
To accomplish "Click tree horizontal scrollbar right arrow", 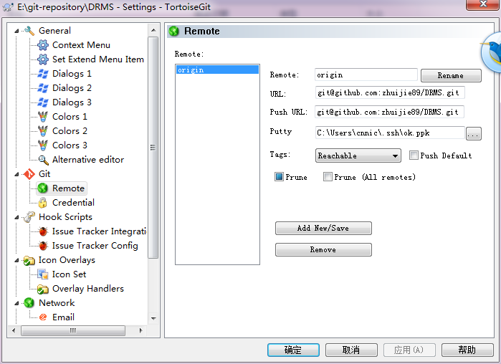I will 140,330.
